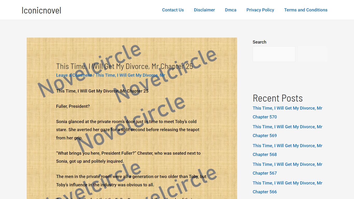Open recent post Chapter 567
The width and height of the screenshot is (354, 199).
pyautogui.click(x=287, y=169)
